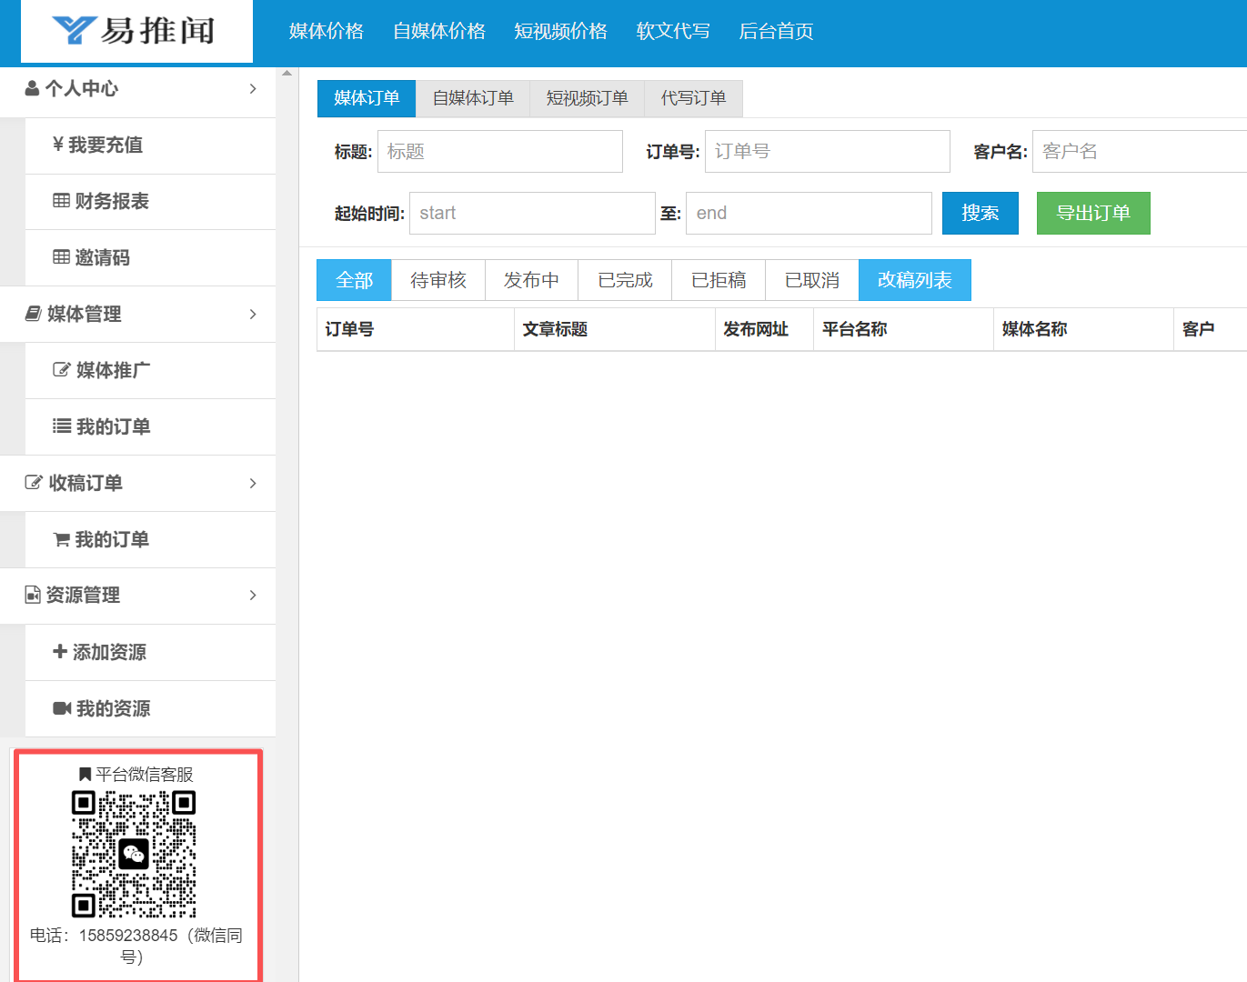Click the video camera icon beside 我的资源
1247x982 pixels.
pos(62,708)
